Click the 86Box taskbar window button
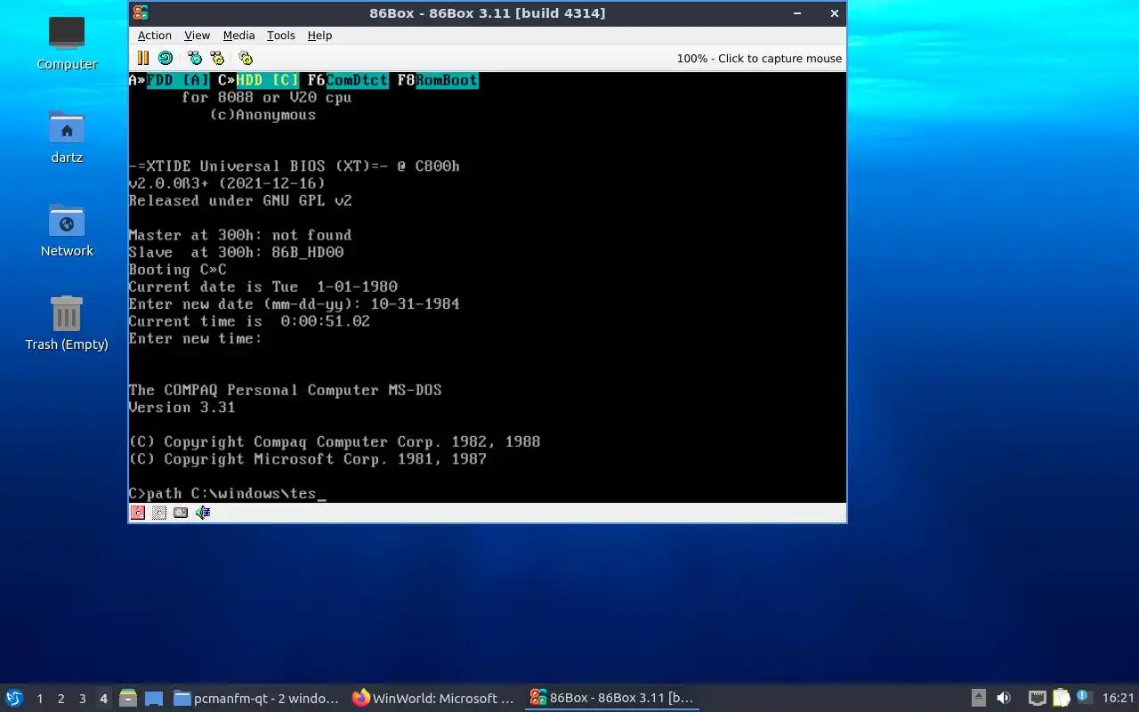1139x712 pixels. coord(611,699)
